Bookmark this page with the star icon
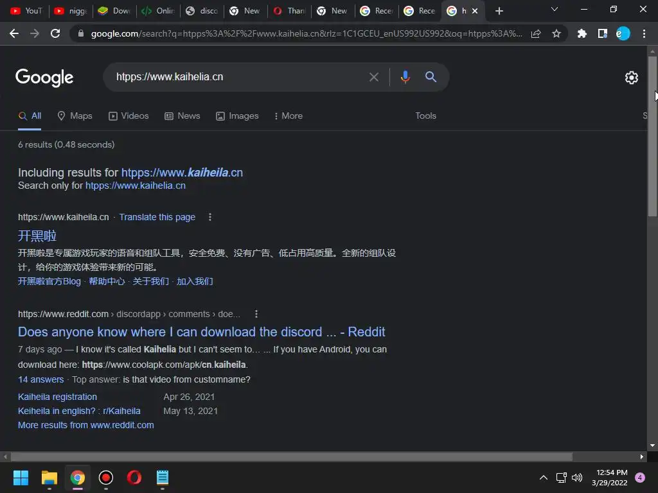The image size is (658, 493). 556,33
